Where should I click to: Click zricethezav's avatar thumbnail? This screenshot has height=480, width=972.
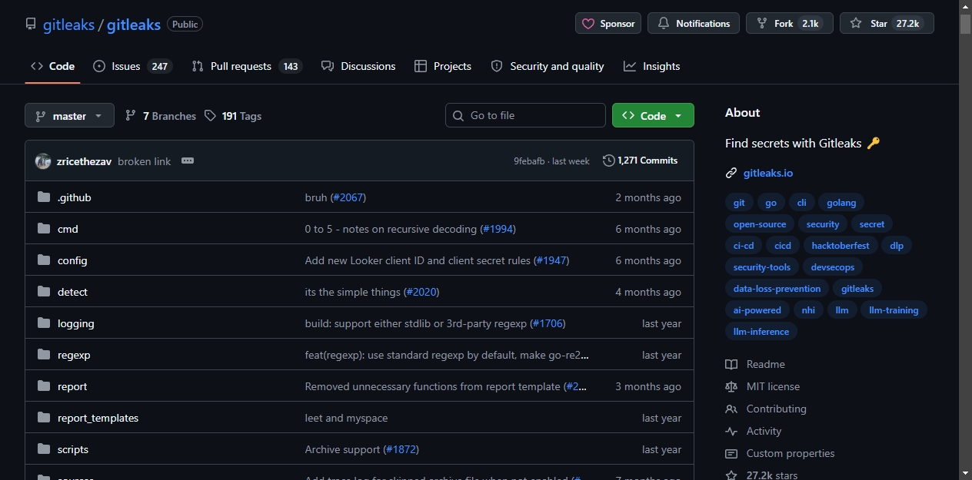point(43,161)
